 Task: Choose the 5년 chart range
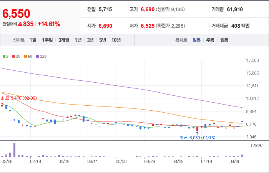tap(103, 40)
